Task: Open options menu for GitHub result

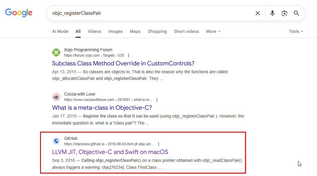Action: [x=158, y=144]
